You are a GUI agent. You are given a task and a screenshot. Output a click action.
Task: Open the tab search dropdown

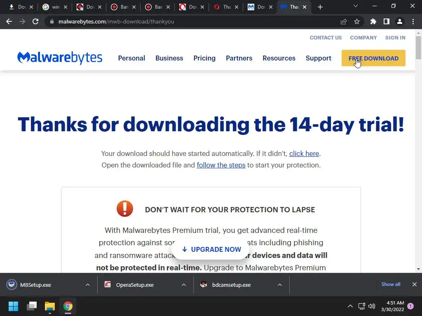pyautogui.click(x=356, y=6)
